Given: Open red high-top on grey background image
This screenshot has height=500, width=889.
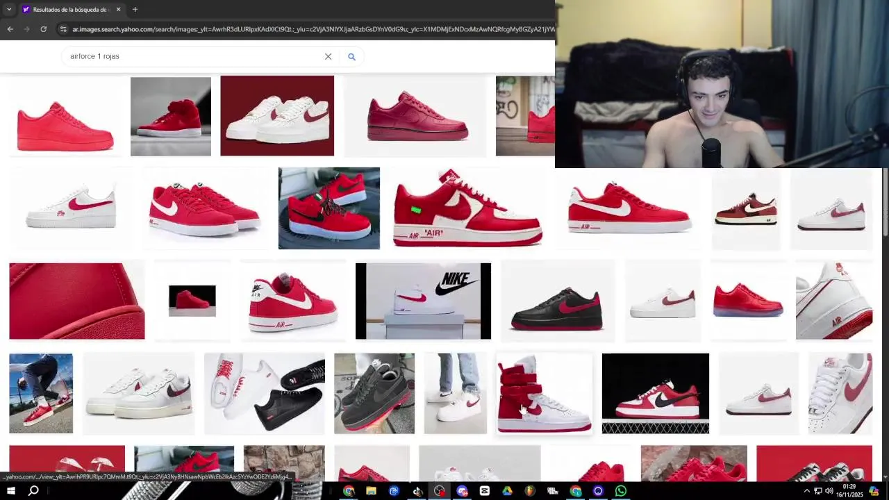Looking at the screenshot, I should pos(171,116).
